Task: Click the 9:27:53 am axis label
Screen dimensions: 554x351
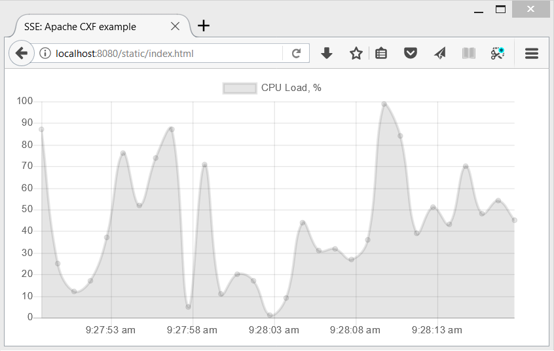Action: 111,330
